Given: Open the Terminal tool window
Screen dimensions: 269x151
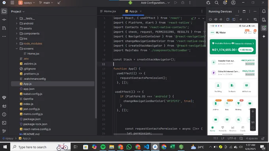Looking at the screenshot, I should click(x=4, y=123).
